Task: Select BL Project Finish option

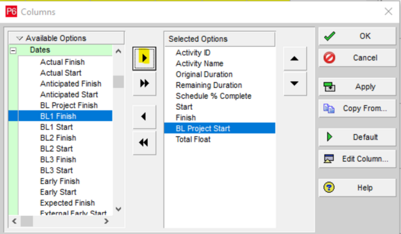Action: point(69,105)
